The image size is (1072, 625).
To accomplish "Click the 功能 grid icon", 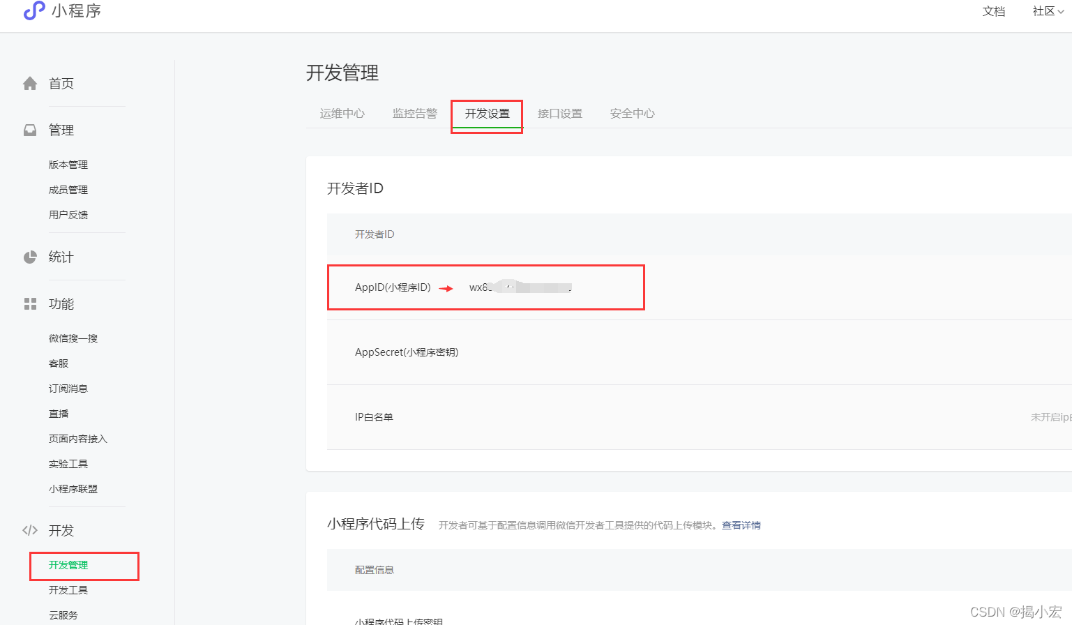I will click(30, 303).
